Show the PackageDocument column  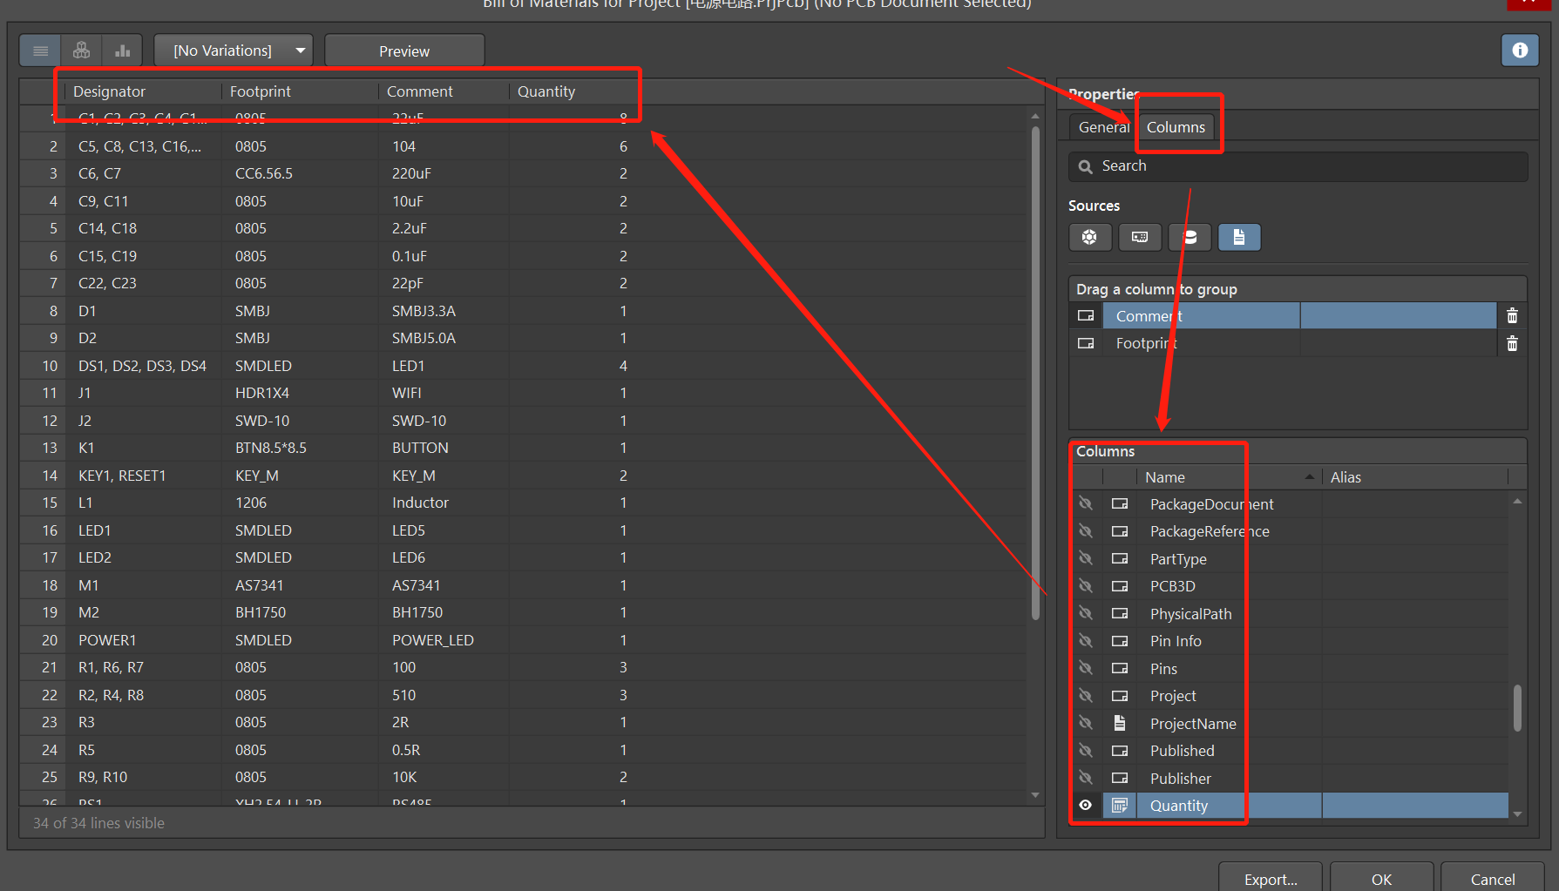click(x=1086, y=504)
